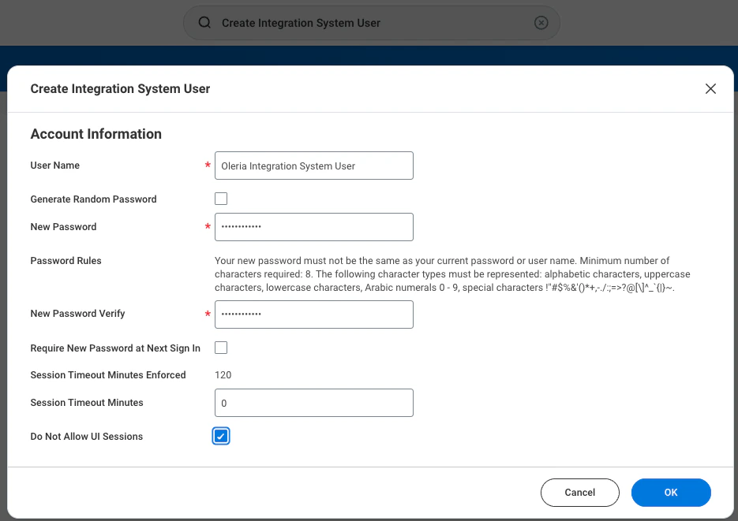Viewport: 738px width, 521px height.
Task: Uncheck Do Not Allow UI Sessions
Action: (221, 436)
